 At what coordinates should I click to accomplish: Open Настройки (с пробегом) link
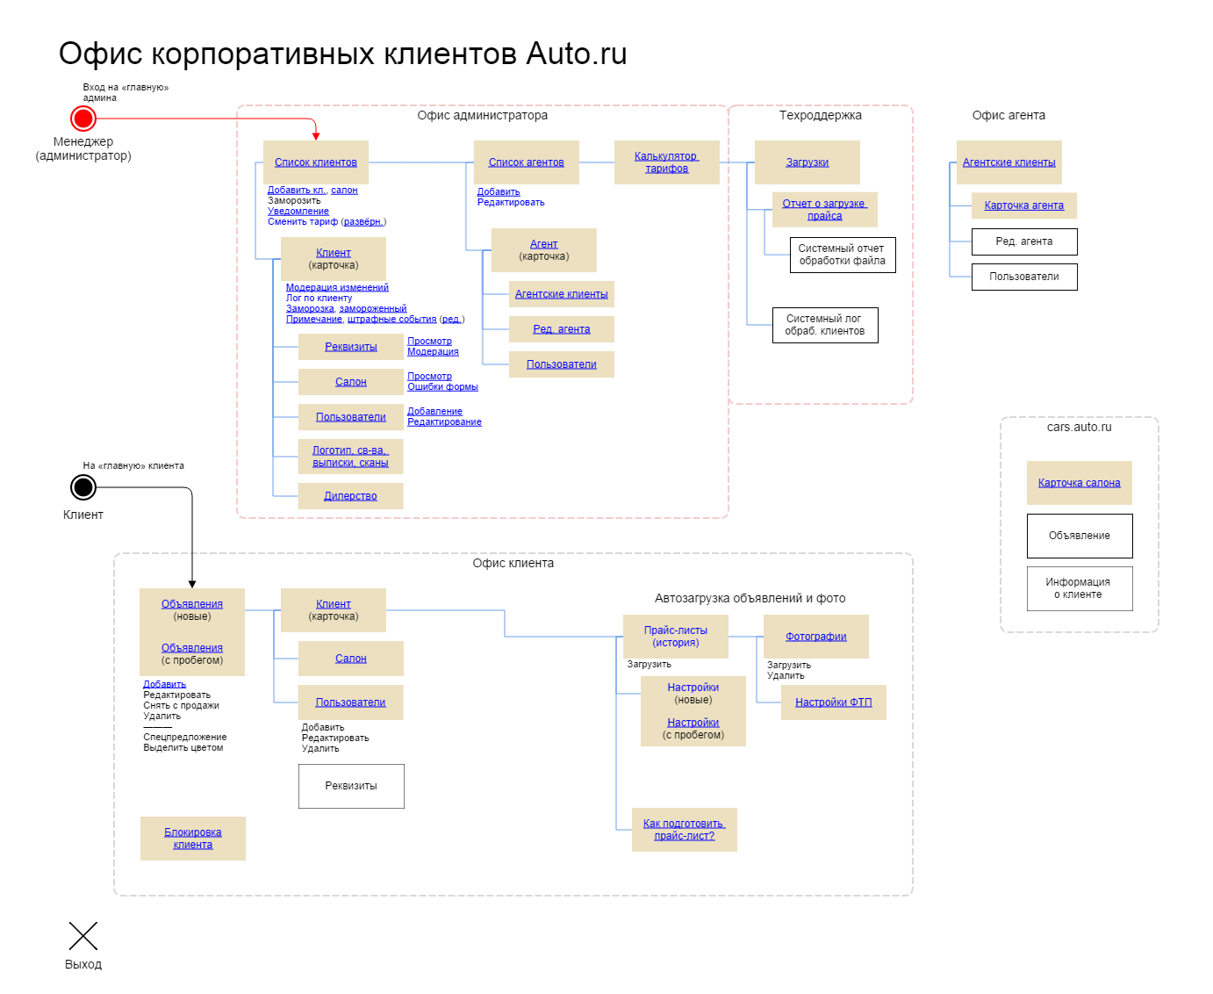coord(693,723)
